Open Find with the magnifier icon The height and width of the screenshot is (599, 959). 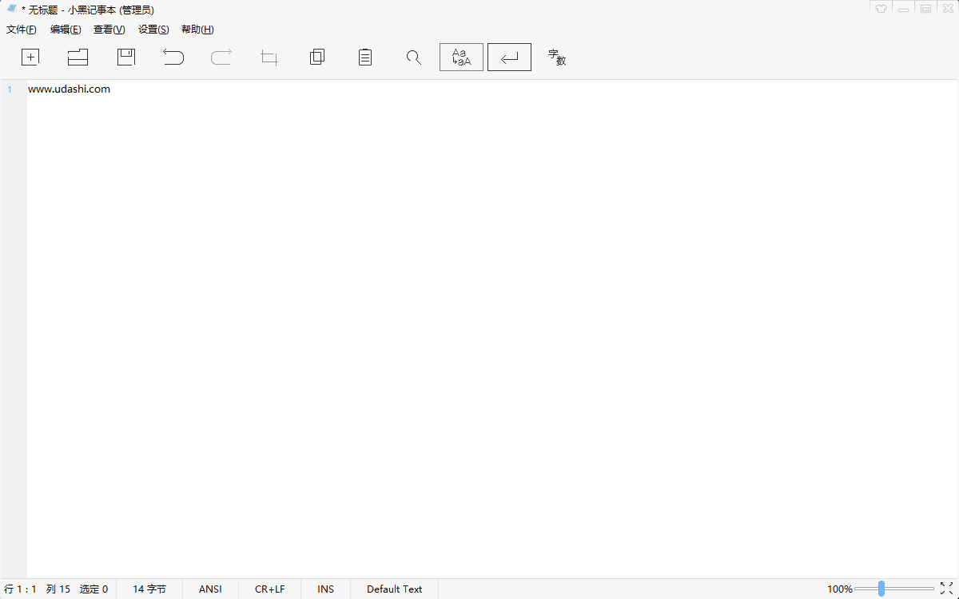tap(413, 58)
